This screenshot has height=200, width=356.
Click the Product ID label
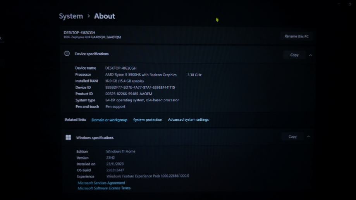point(84,94)
